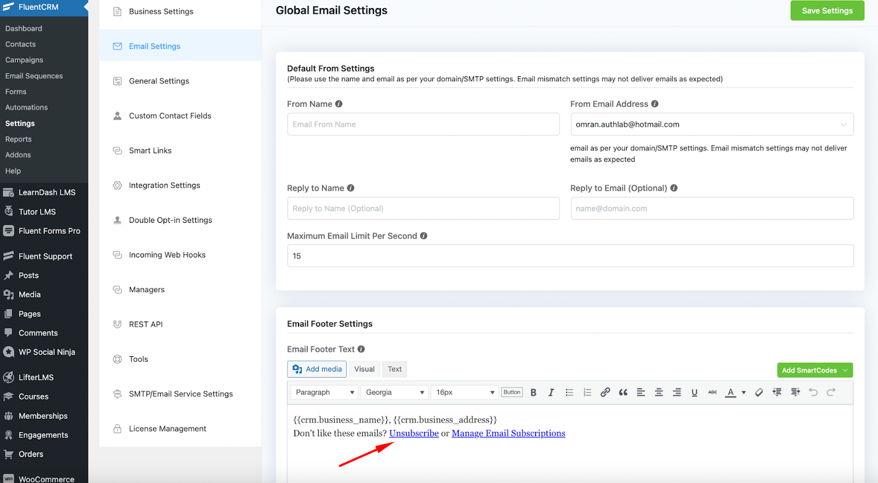
Task: Click the Save Settings button
Action: [827, 11]
